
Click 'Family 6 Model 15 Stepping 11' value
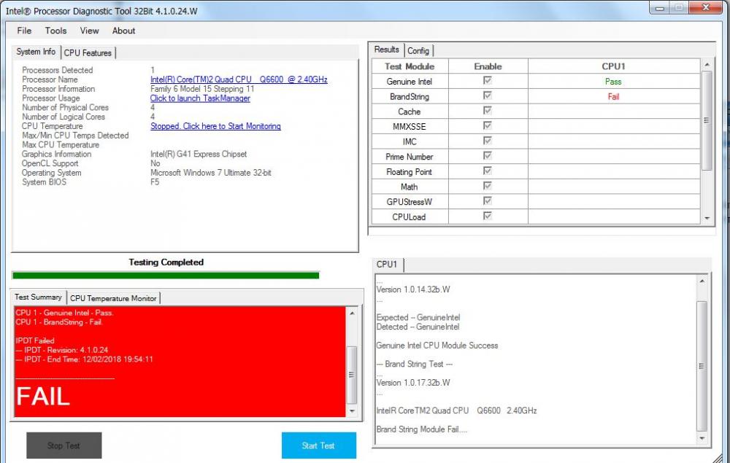(x=202, y=89)
